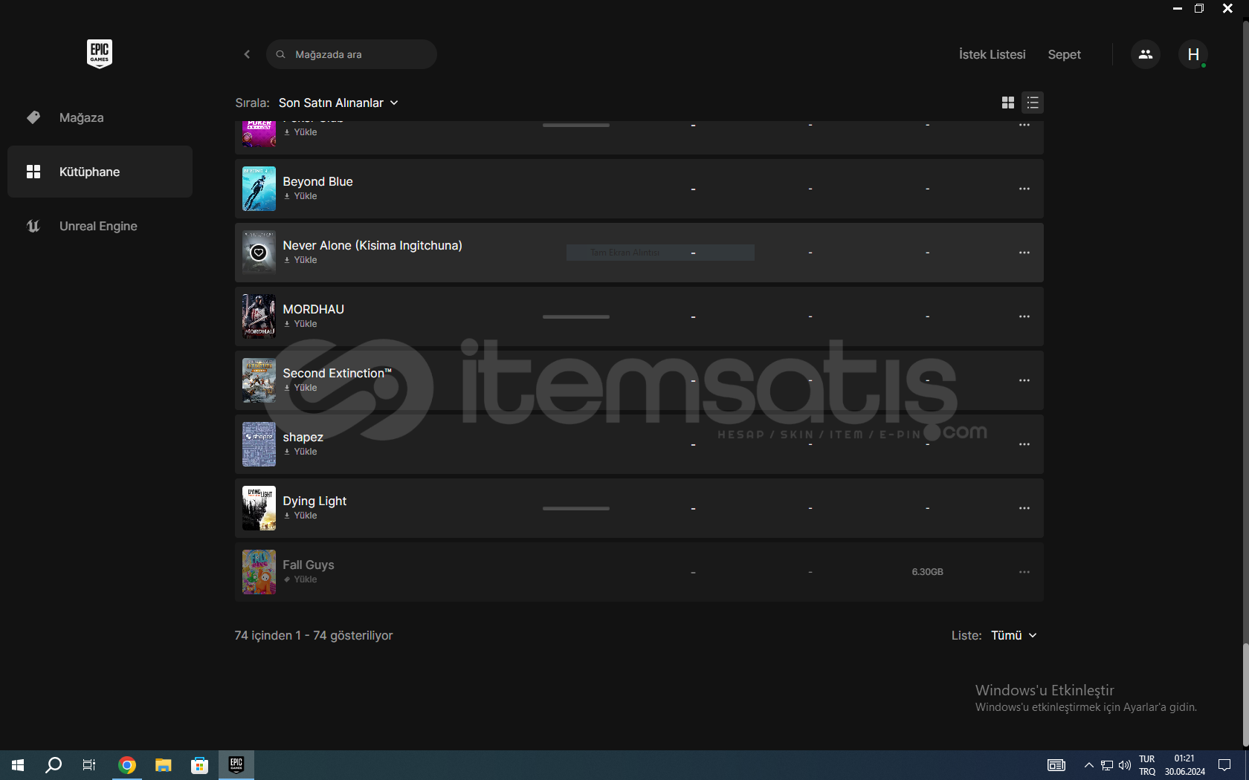Click the MORDHAU progress bar
The image size is (1249, 780).
576,316
